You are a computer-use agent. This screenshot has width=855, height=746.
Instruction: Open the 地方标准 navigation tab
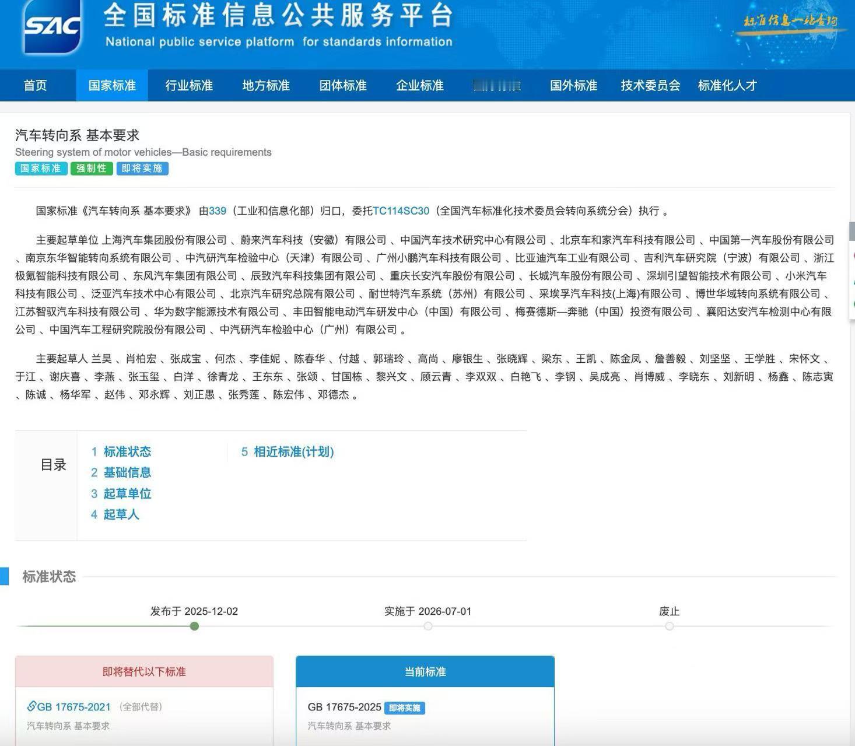coord(266,86)
